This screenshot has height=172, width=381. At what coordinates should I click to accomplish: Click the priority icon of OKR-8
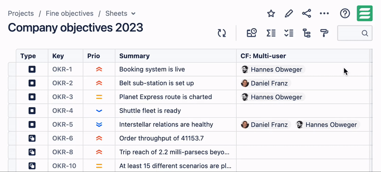tap(99, 152)
